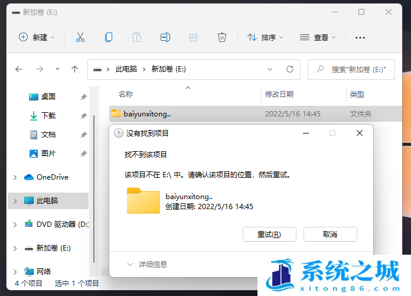
Task: Click the 2022/5/16 14:45 date cell
Action: (x=293, y=114)
